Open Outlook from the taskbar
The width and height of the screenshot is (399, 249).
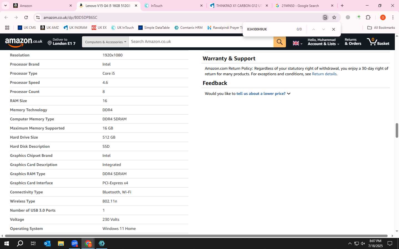(x=47, y=243)
